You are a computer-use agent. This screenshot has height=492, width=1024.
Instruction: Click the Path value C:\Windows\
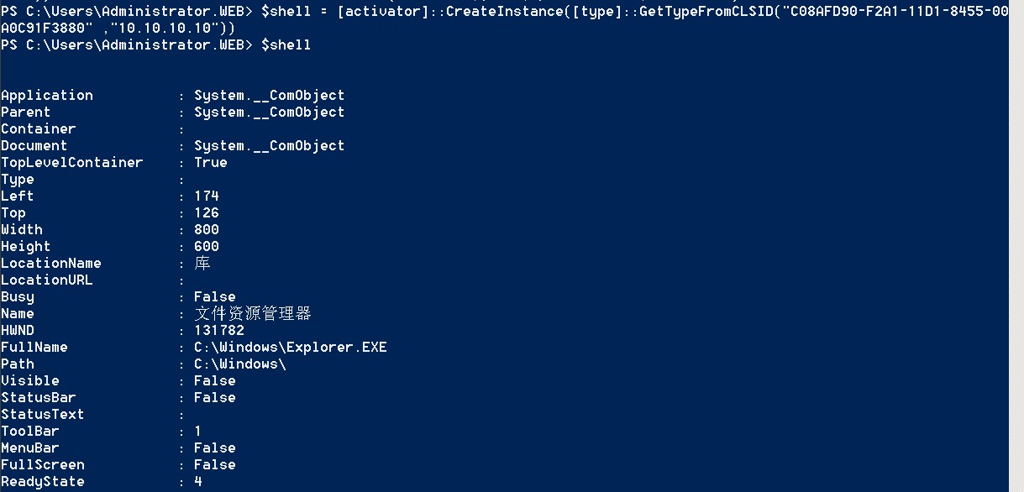point(240,364)
